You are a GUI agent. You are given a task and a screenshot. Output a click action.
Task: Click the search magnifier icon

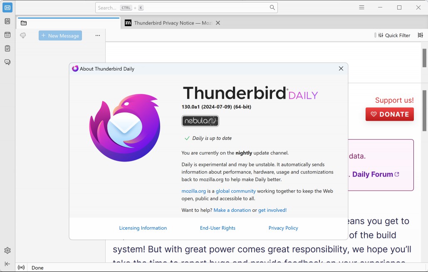click(x=272, y=7)
